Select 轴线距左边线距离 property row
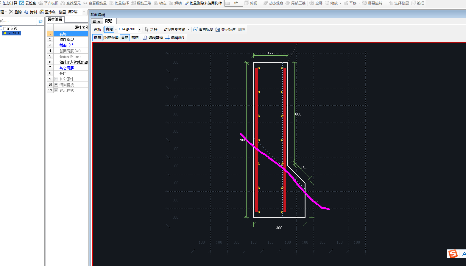This screenshot has height=266, width=466. point(68,62)
